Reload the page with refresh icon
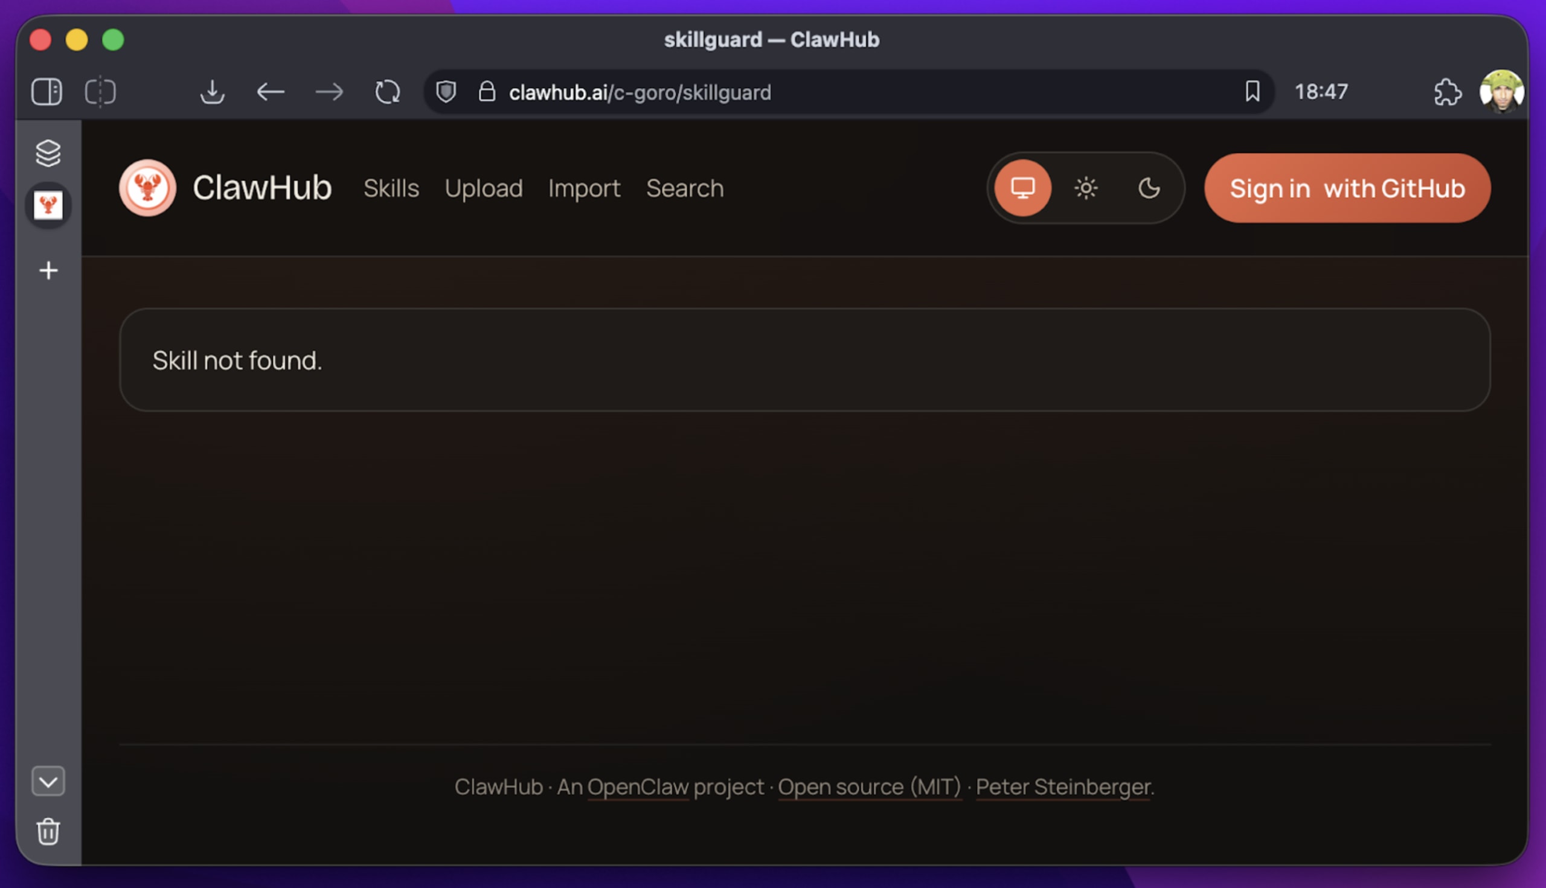This screenshot has height=888, width=1546. coord(388,92)
